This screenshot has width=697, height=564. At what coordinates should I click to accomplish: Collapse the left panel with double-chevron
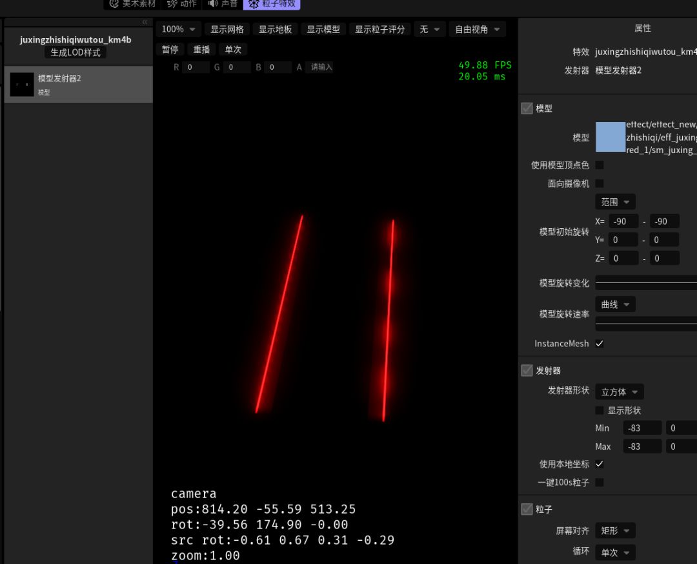point(145,23)
